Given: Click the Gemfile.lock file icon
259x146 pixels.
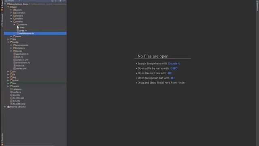Looking at the screenshot, I should [x=11, y=98].
